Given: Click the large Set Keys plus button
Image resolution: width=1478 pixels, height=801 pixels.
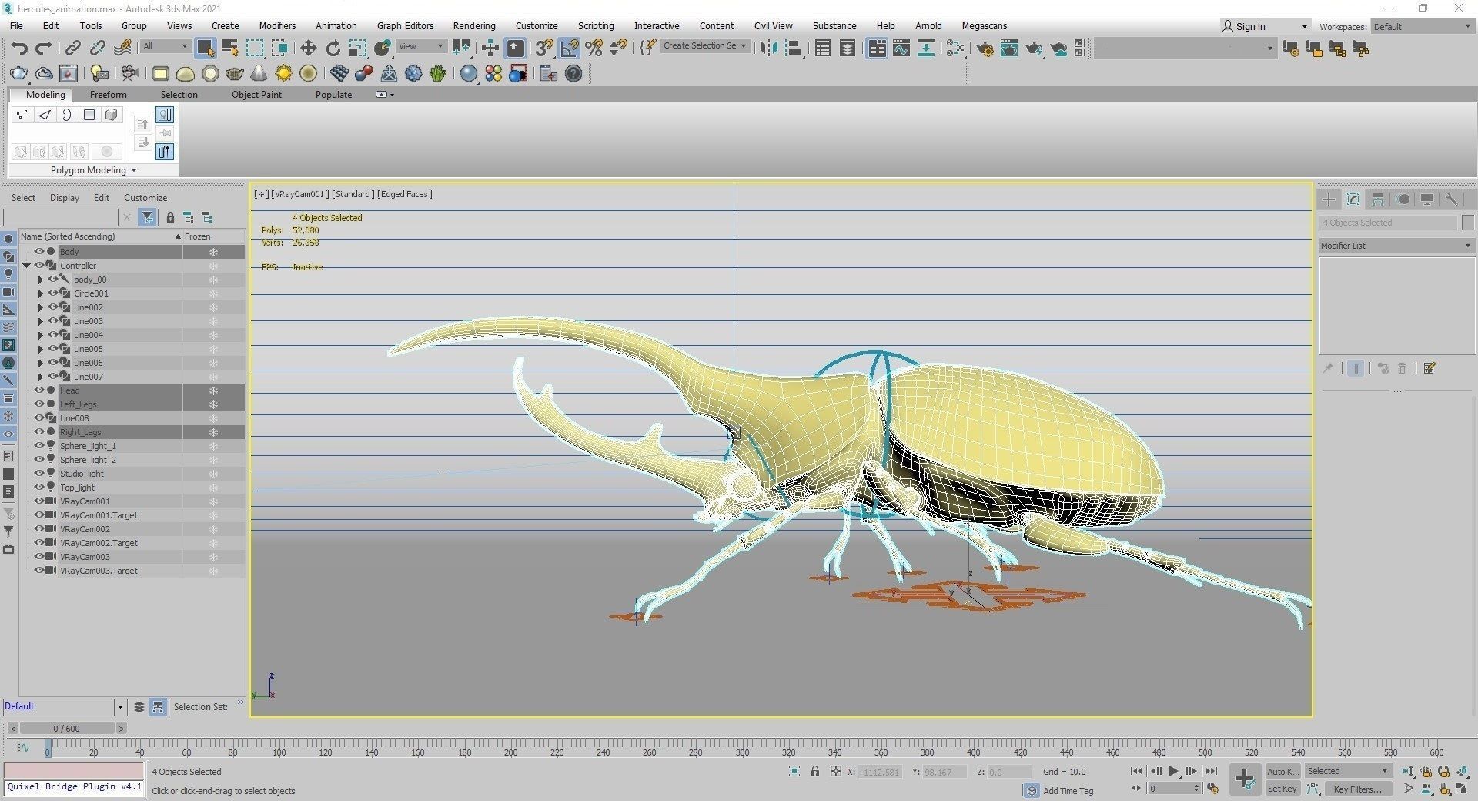Looking at the screenshot, I should click(1244, 779).
